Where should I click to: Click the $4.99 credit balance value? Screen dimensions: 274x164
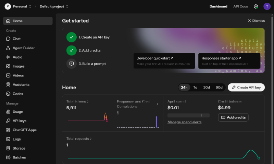(x=224, y=108)
